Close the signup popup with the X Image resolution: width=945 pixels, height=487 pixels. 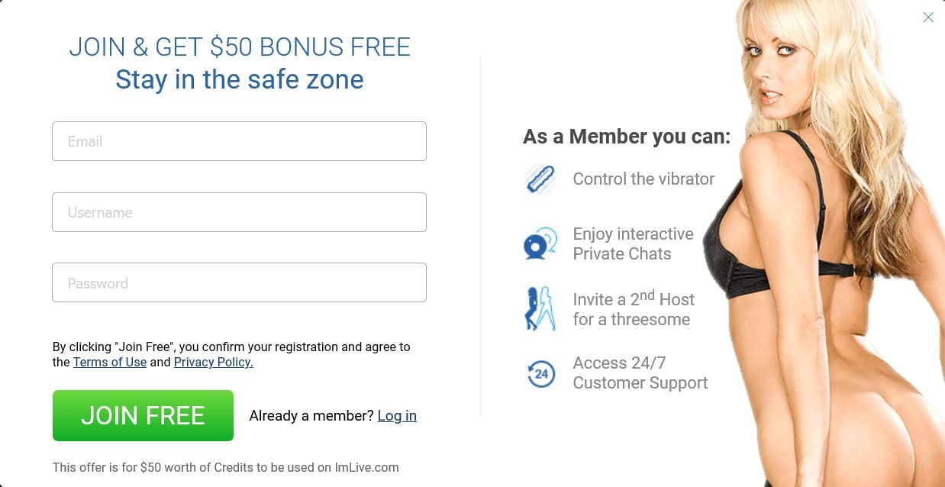(x=928, y=17)
